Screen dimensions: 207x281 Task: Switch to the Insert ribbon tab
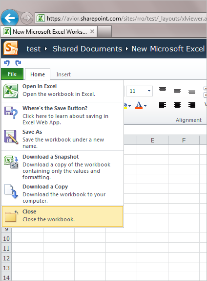[63, 74]
